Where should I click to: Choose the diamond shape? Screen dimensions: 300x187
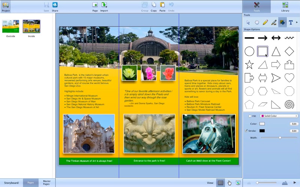(x=289, y=51)
